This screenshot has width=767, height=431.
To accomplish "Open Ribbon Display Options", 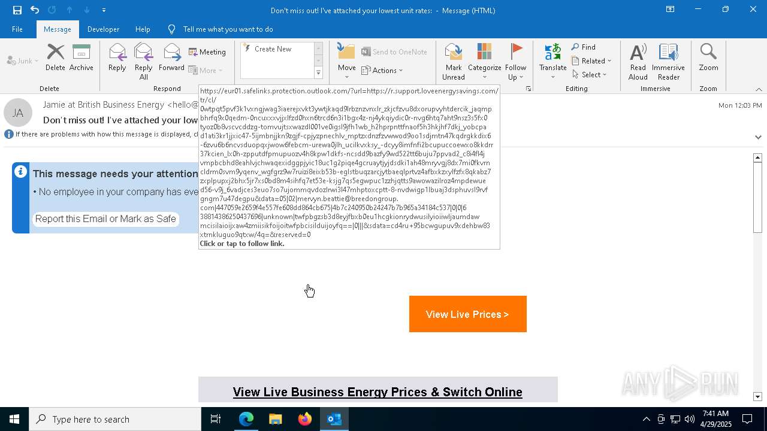I will pyautogui.click(x=671, y=10).
